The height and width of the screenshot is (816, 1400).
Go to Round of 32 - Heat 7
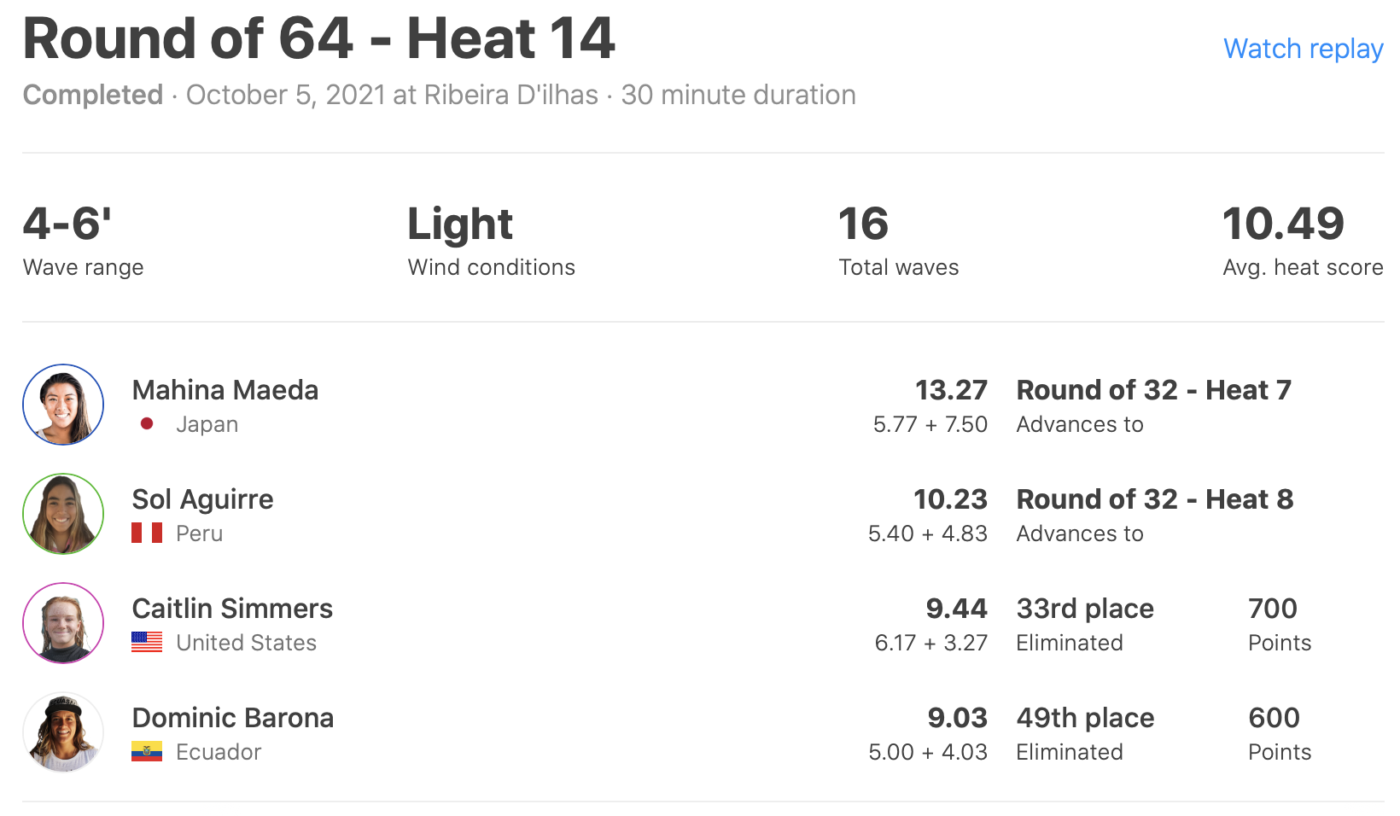pos(1153,390)
